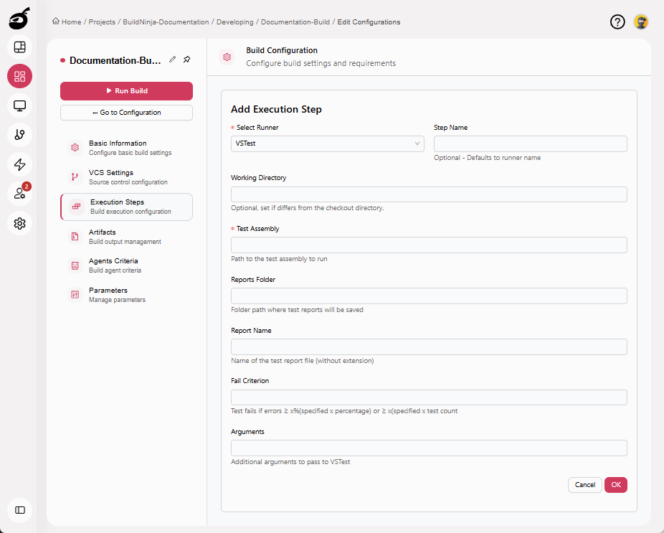
Task: Click the BuildNinja logo icon
Action: pos(19,18)
